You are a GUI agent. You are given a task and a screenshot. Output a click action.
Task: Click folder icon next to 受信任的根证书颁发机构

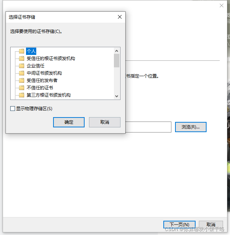pos(22,59)
